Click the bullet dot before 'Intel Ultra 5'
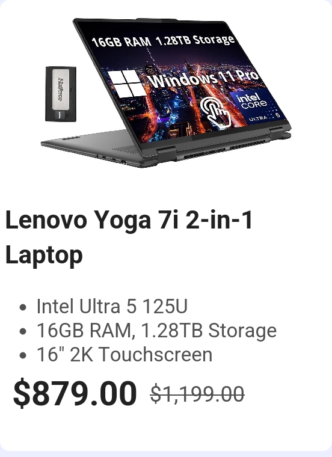Image resolution: width=332 pixels, height=457 pixels. click(x=23, y=307)
